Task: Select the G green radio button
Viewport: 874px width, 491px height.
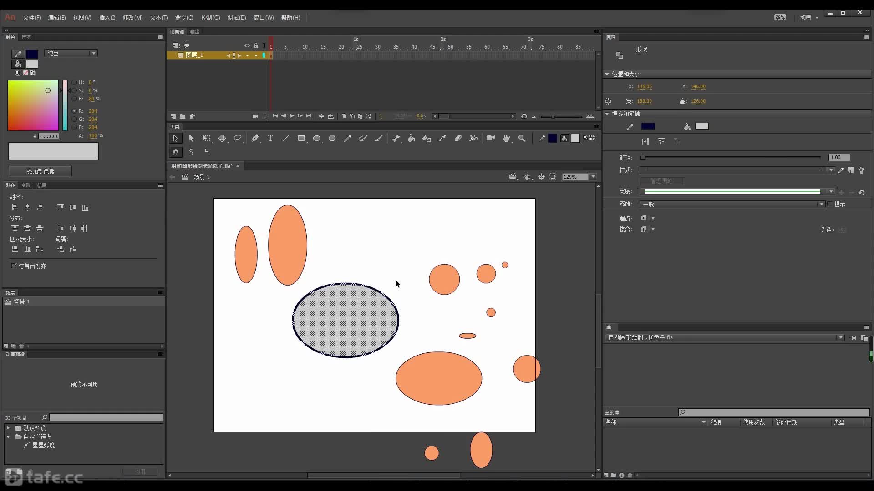Action: pyautogui.click(x=74, y=119)
